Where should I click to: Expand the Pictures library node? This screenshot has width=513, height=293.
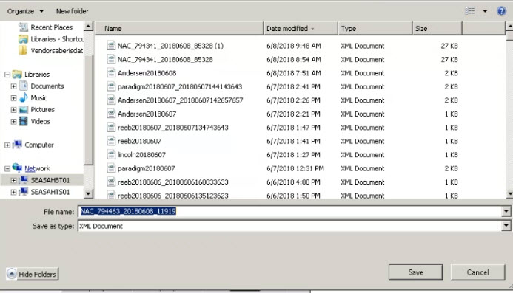[13, 110]
